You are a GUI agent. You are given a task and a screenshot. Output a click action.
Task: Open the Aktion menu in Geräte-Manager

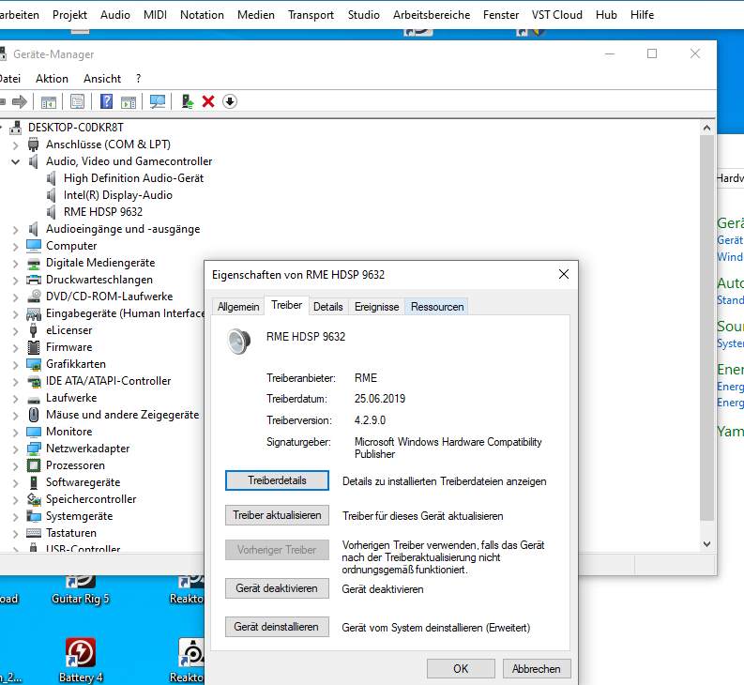click(x=52, y=79)
